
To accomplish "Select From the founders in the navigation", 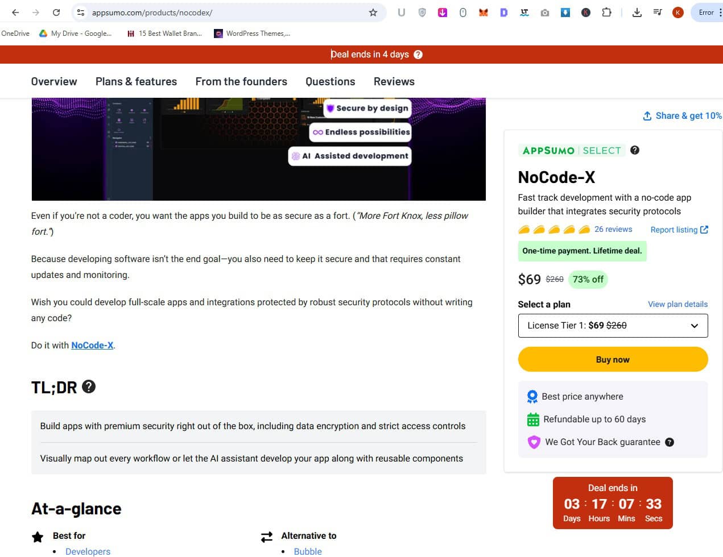I will [x=241, y=81].
